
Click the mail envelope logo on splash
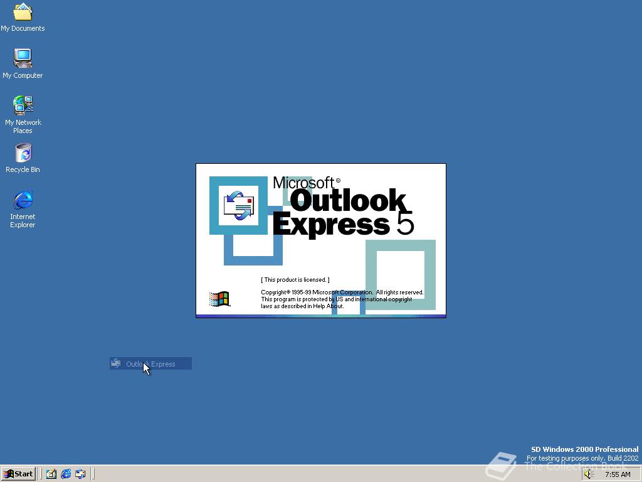tap(239, 205)
